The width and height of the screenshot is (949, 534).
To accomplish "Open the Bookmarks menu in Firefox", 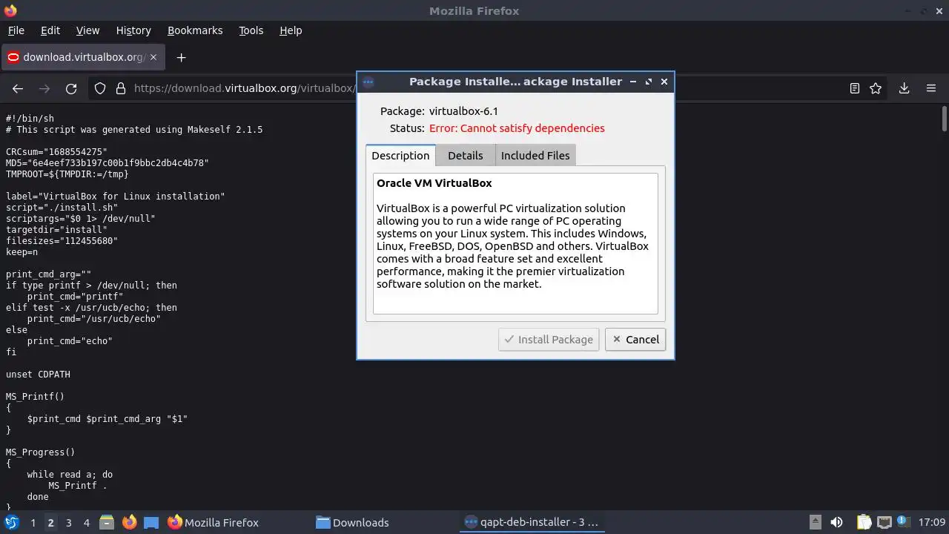I will 195,30.
